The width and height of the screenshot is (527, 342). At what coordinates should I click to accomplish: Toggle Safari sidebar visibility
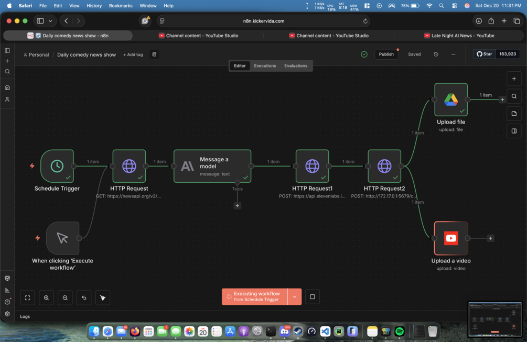[40, 21]
